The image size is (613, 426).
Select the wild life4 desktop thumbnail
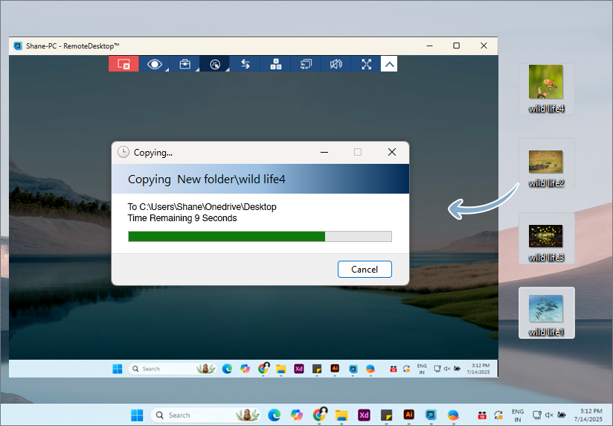pos(545,83)
